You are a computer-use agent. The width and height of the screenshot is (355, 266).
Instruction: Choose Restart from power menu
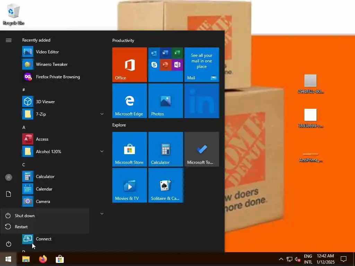[45, 227]
